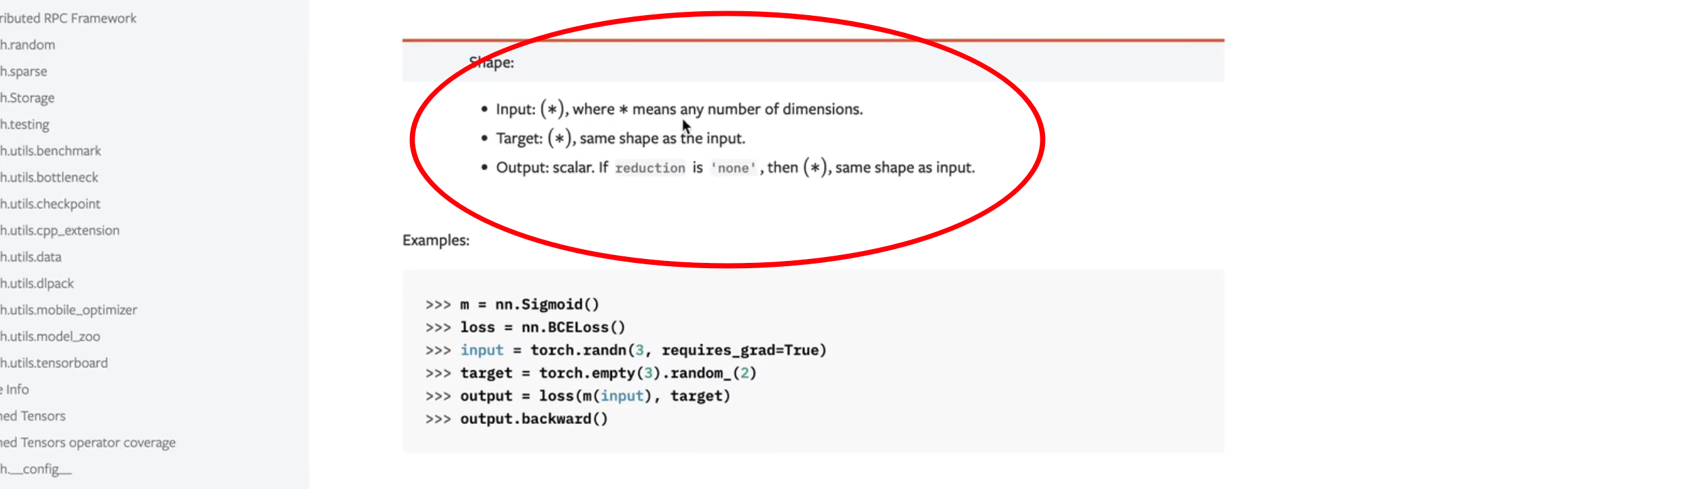Open the torch.random sidebar entry
Image resolution: width=1686 pixels, height=489 pixels.
pyautogui.click(x=28, y=45)
